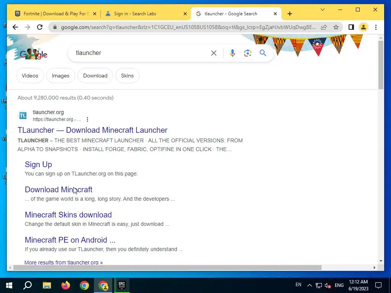Bookmark this tab with the star icon

click(x=336, y=27)
